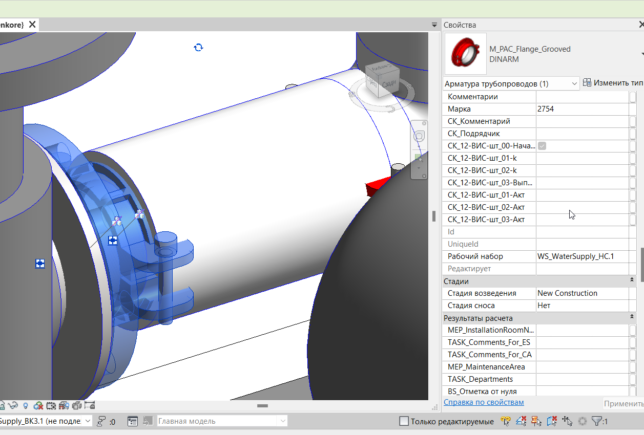This screenshot has width=644, height=435.
Task: Click Worksharing Display icon in view controls
Action: click(x=38, y=406)
